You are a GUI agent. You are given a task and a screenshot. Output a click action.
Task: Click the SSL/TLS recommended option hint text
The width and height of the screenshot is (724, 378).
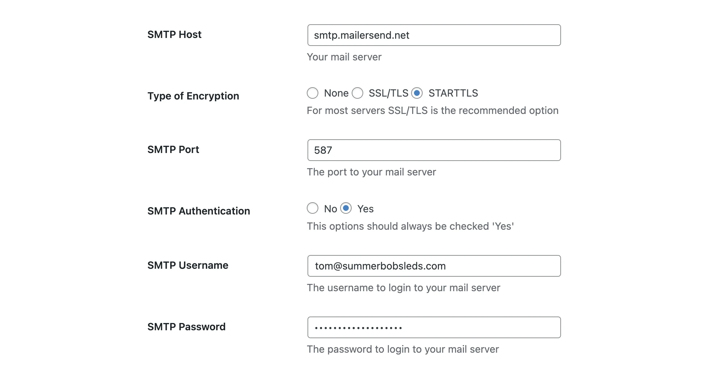pyautogui.click(x=432, y=111)
